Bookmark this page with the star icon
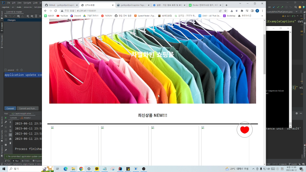306x172 pixels. coord(225,11)
